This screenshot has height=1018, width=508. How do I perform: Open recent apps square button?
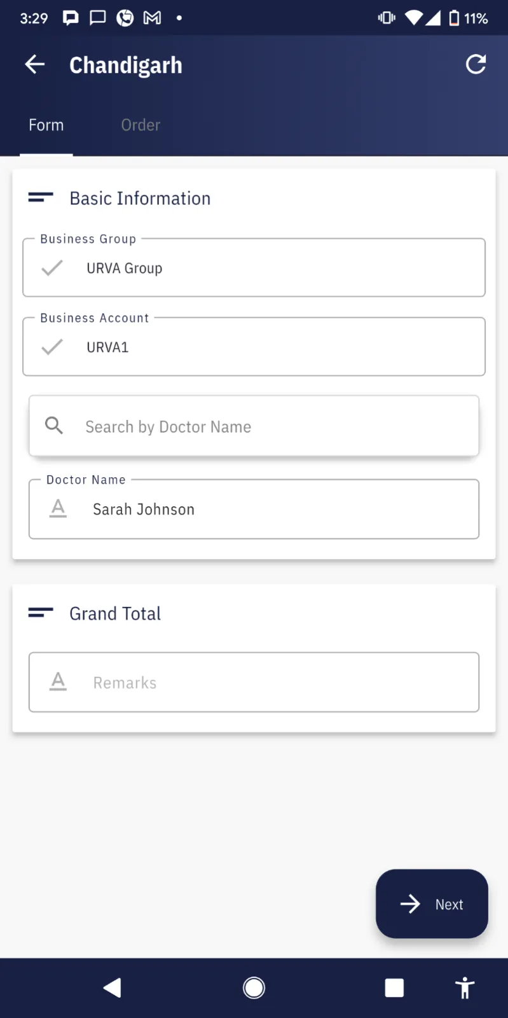tap(394, 988)
